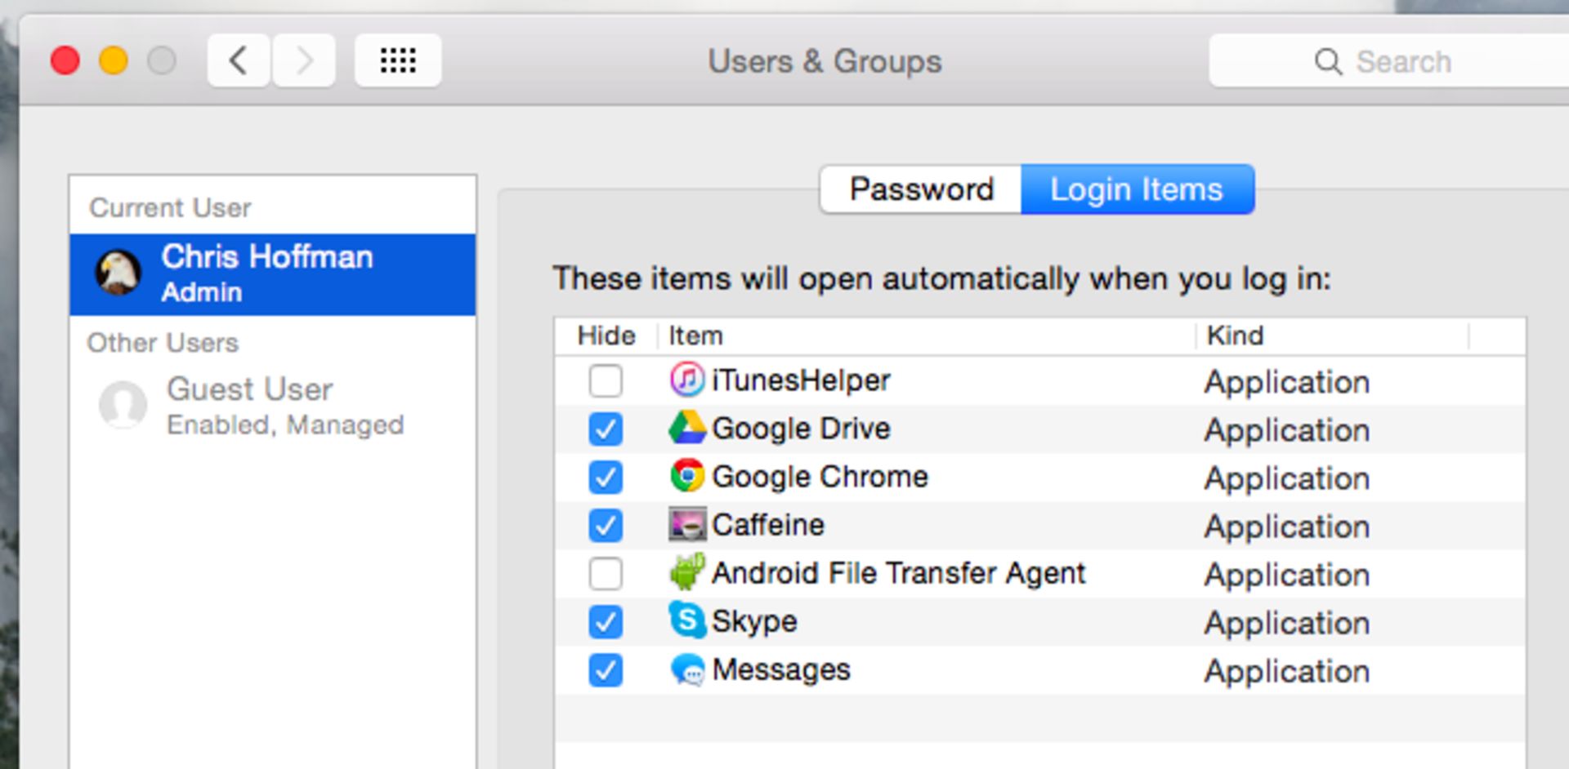1569x769 pixels.
Task: Select the Login Items tab
Action: click(1137, 189)
